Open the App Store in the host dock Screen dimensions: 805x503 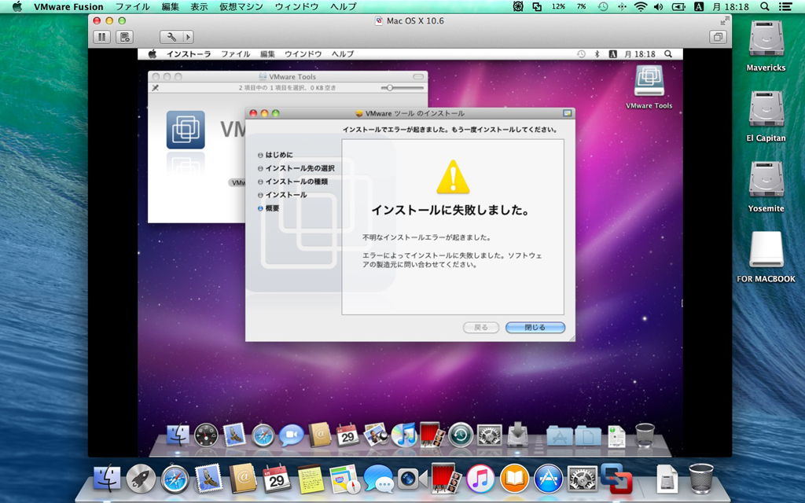tap(548, 479)
